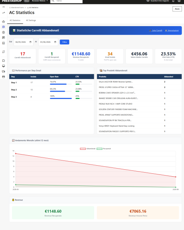This screenshot has width=184, height=230.
Task: Select the PROEL V12PRO CASSA ATTIVA row
Action: 139,87
